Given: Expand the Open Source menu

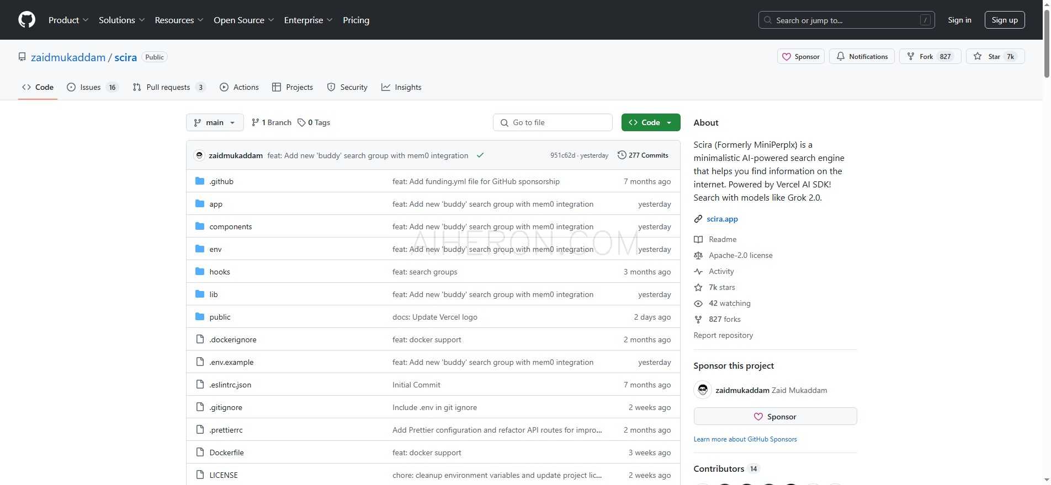Looking at the screenshot, I should click(244, 20).
